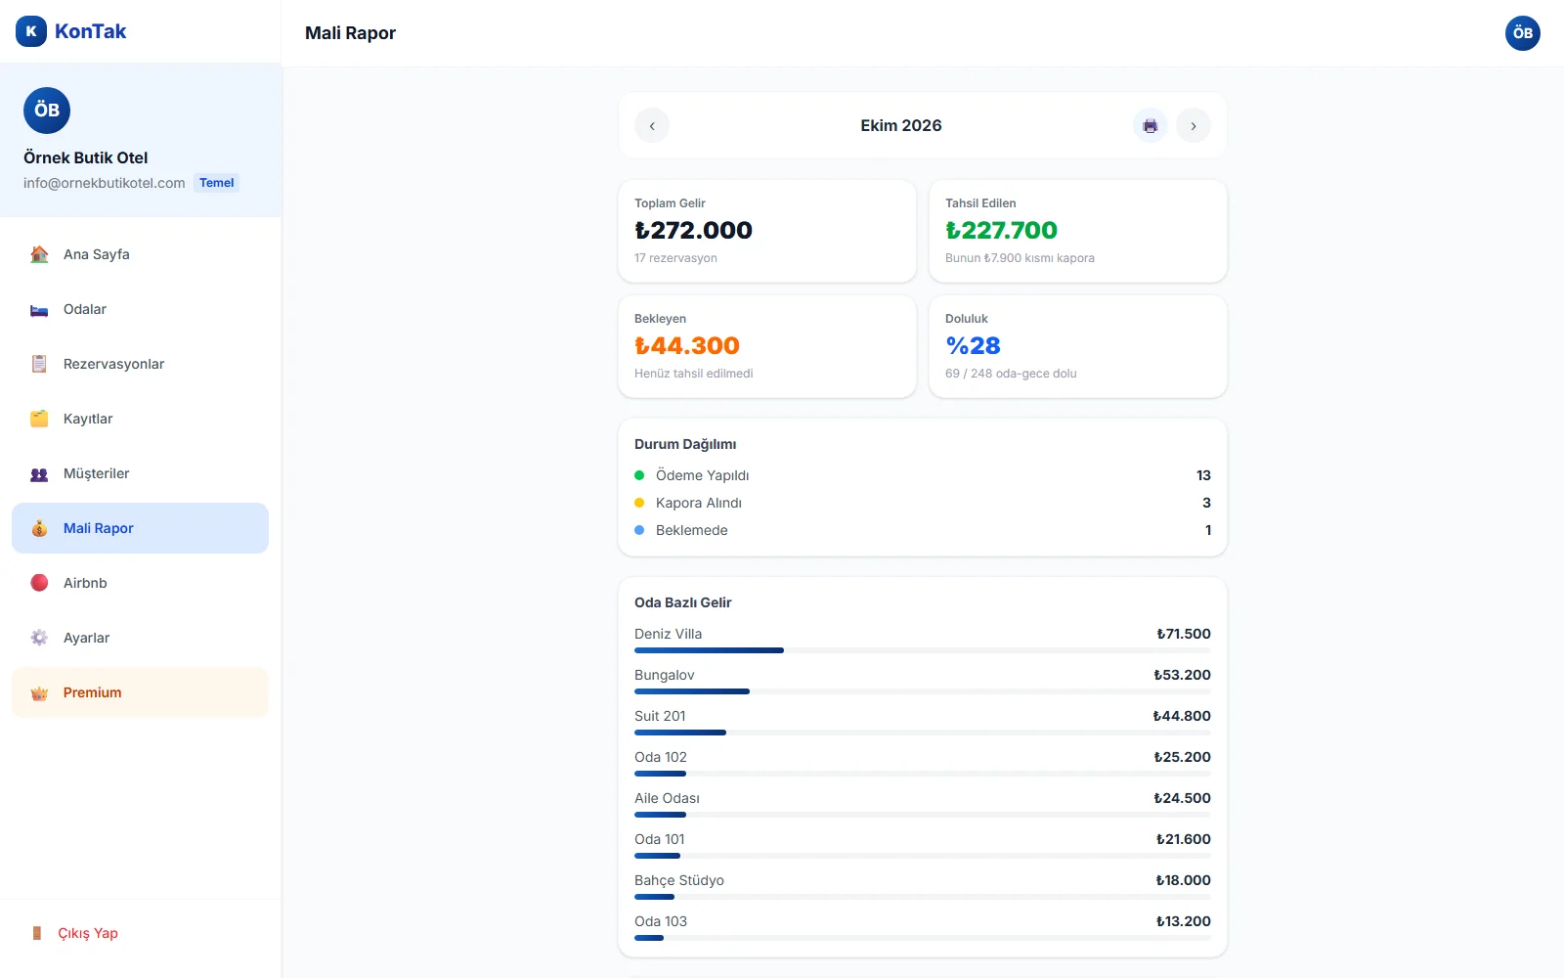Go to next month arrow
Viewport: 1564px width, 978px height.
tap(1194, 125)
